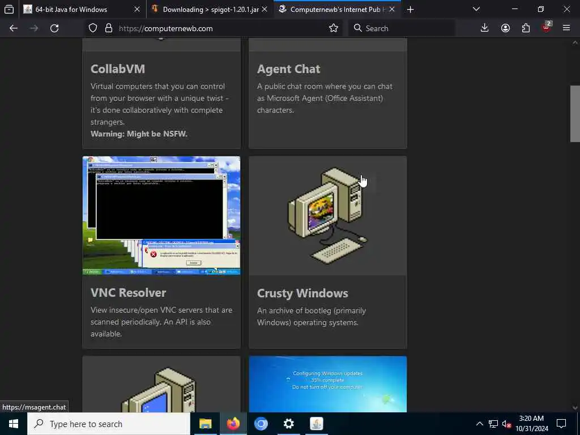Open the clock showing 3:20 AM
The image size is (580, 435).
click(x=531, y=424)
